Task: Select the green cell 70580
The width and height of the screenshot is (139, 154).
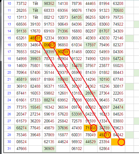Action: [118, 11]
